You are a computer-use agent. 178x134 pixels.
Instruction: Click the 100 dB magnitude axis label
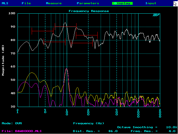(12, 13)
